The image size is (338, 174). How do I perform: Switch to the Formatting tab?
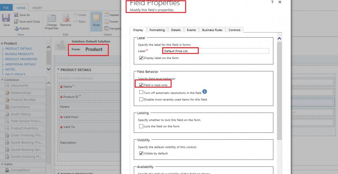tap(157, 30)
